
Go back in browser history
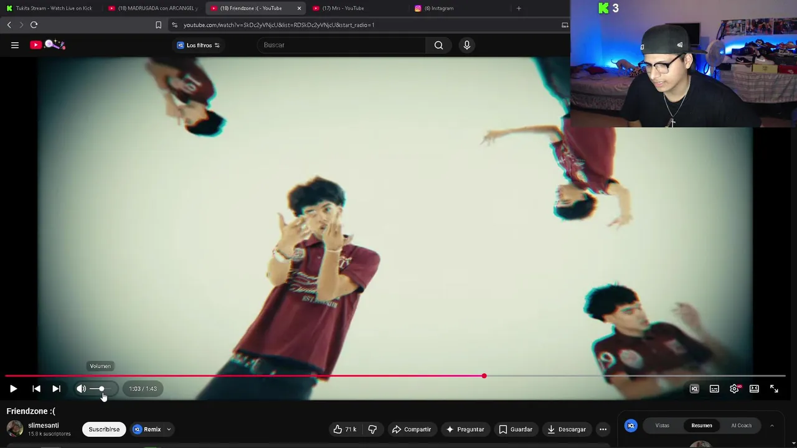coord(9,25)
